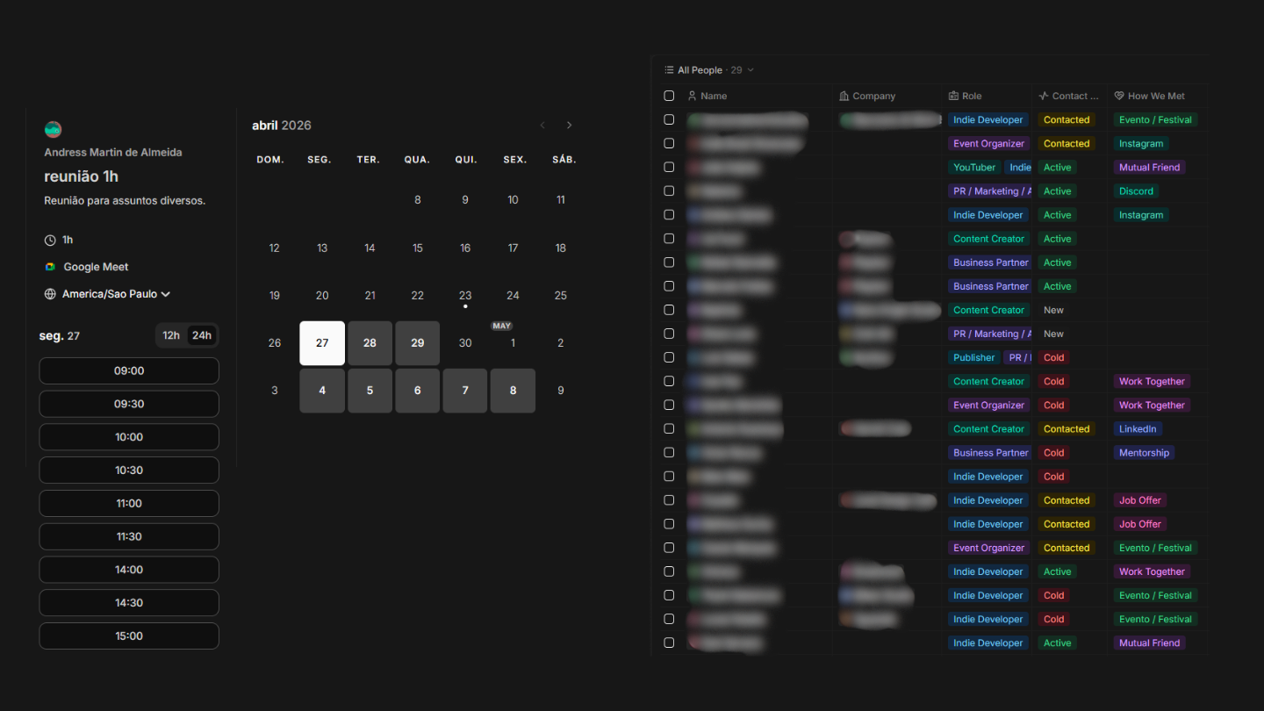Go to next month with right chevron
Image resolution: width=1264 pixels, height=711 pixels.
tap(570, 126)
